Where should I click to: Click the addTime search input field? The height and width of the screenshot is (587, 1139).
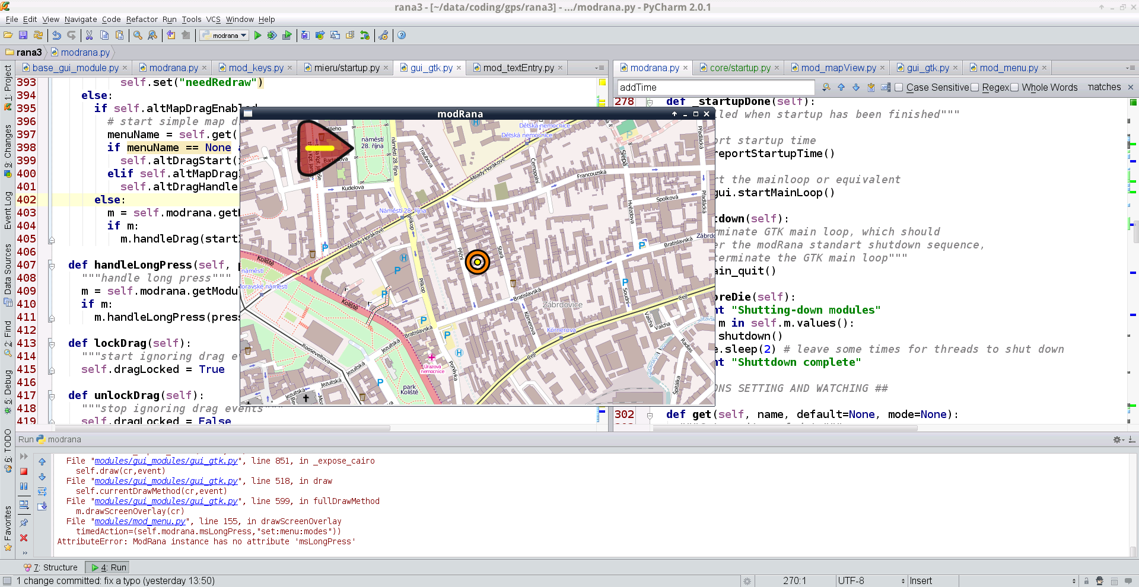[715, 88]
